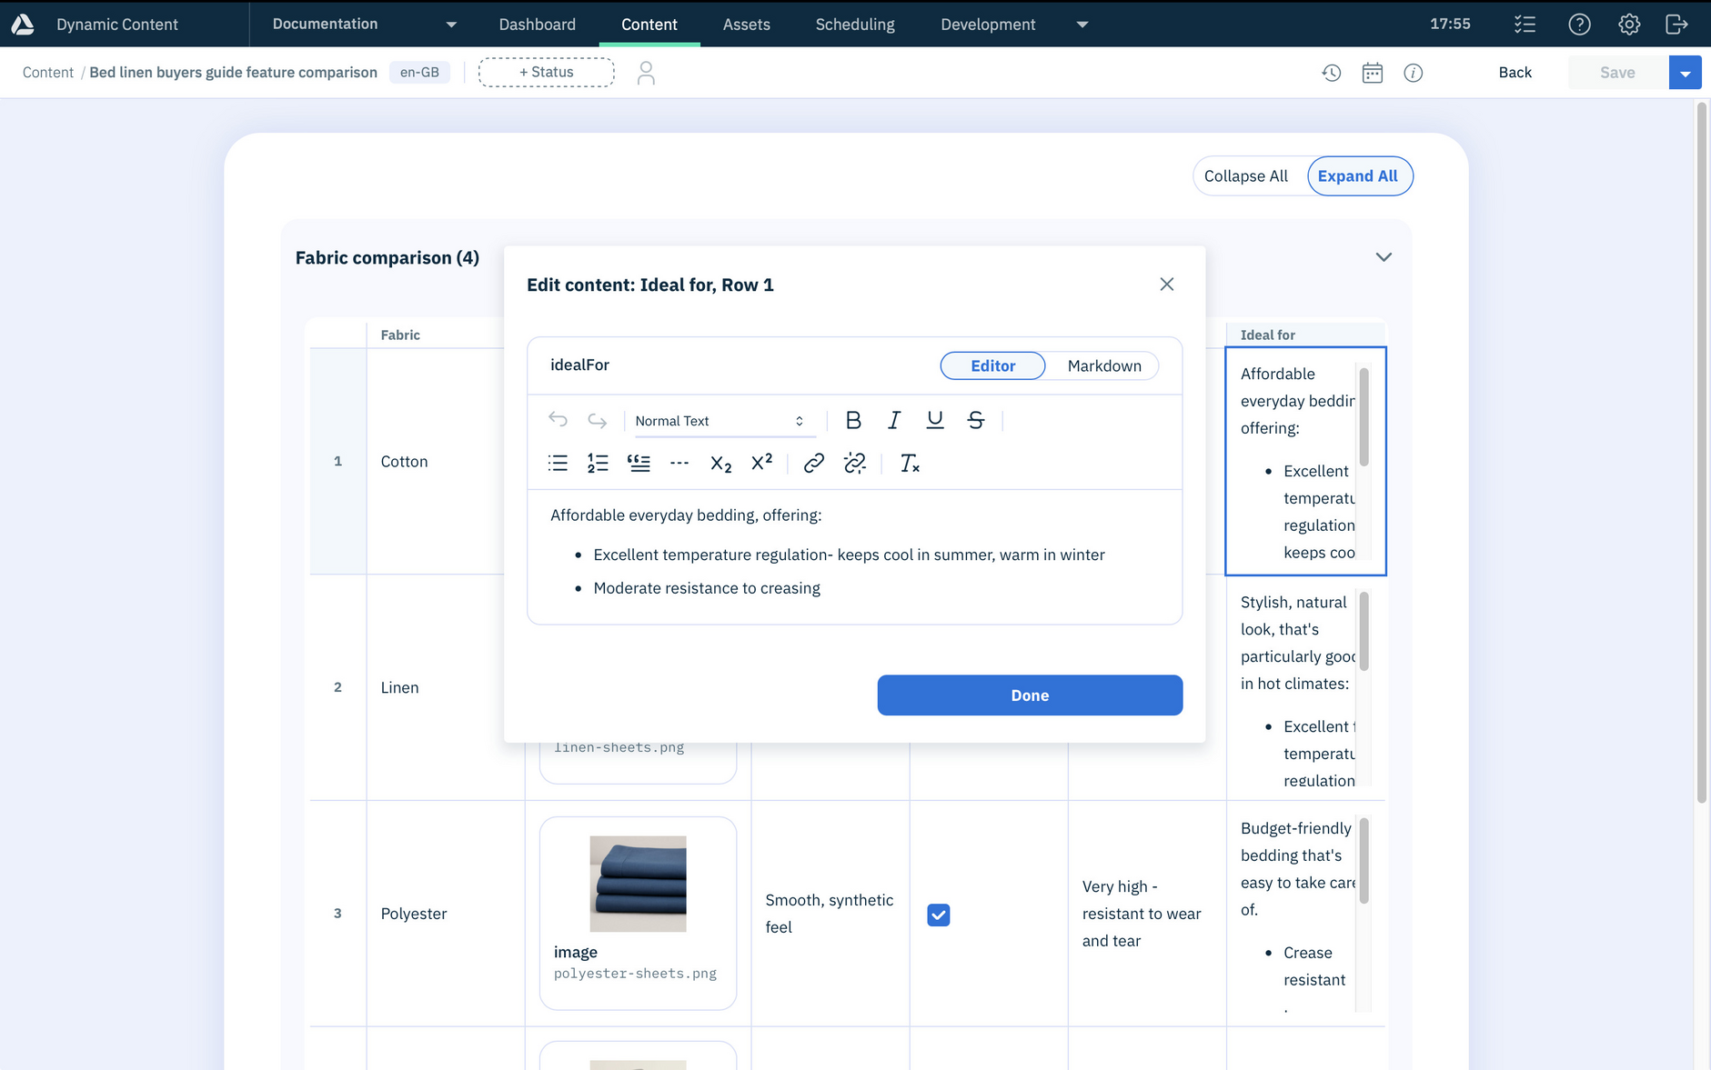Insert a hyperlink in the text
Image resolution: width=1711 pixels, height=1070 pixels.
812,464
